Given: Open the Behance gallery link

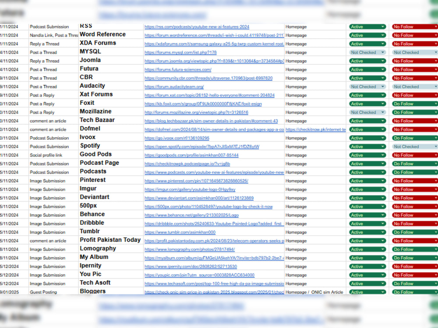Looking at the screenshot, I should [192, 215].
